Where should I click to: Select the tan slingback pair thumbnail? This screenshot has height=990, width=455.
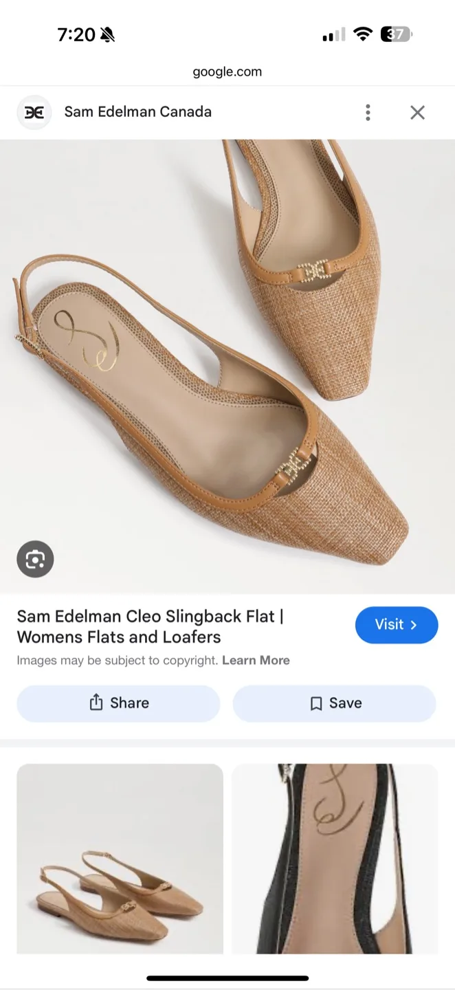(120, 859)
